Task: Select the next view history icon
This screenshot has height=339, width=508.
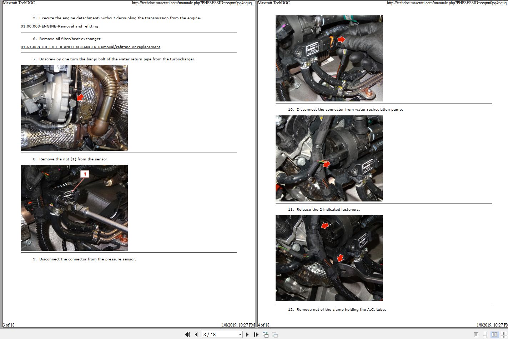Action: click(274, 335)
